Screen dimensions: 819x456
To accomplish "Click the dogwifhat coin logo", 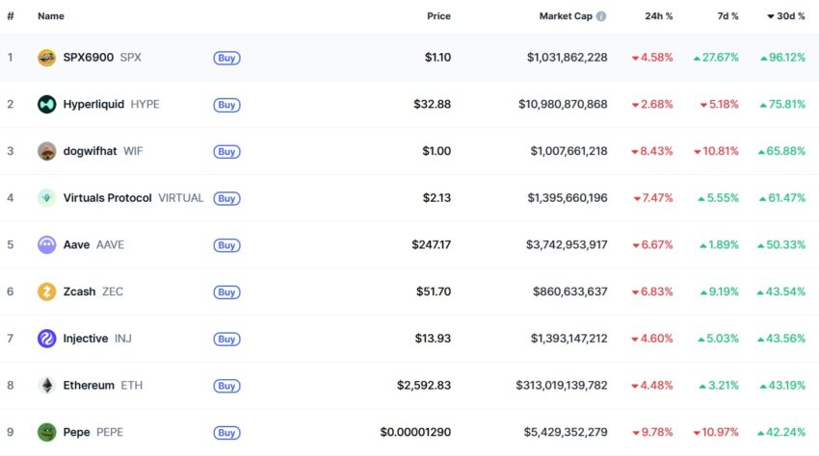I will 46,151.
